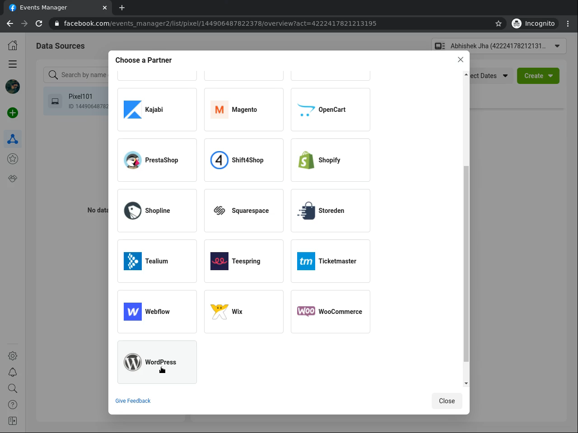This screenshot has height=433, width=578.
Task: Click the Ticketmaster logo icon
Action: click(x=306, y=261)
